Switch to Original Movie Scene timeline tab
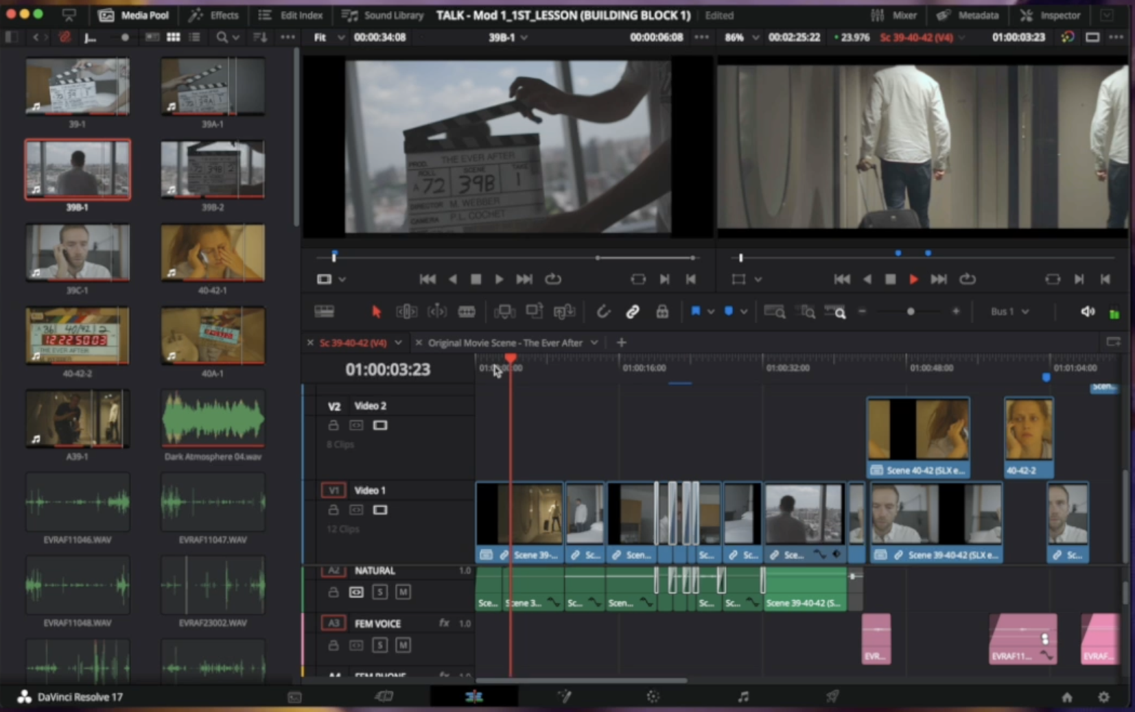 pos(505,343)
